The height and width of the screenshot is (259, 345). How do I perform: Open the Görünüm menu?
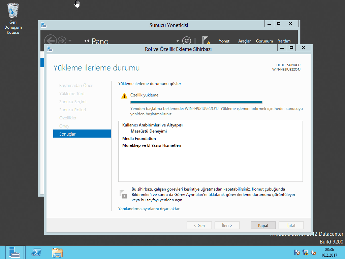tap(264, 41)
